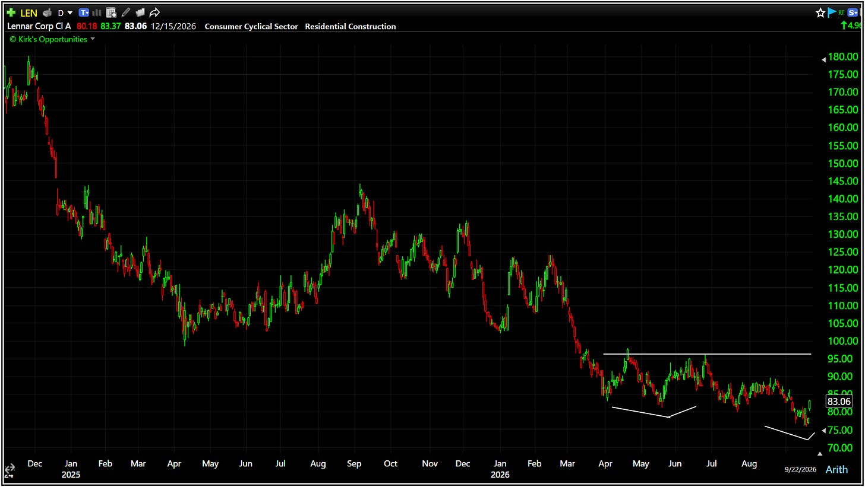Open the blue S dropdown

pos(853,12)
